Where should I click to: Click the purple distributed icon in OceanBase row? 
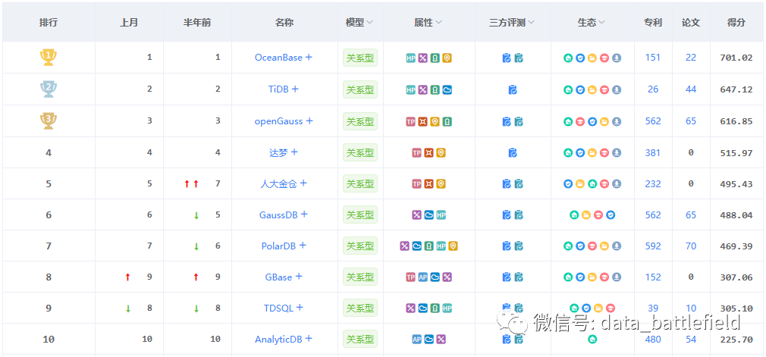tap(423, 58)
